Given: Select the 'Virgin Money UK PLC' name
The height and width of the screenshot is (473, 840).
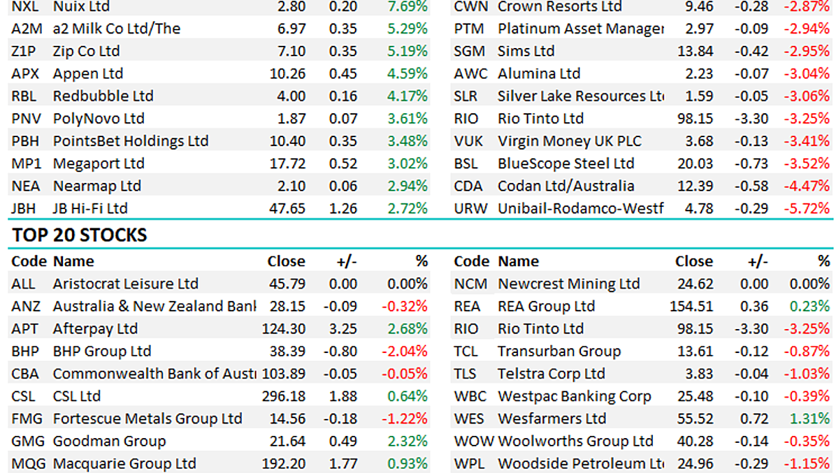Looking at the screenshot, I should pos(569,141).
